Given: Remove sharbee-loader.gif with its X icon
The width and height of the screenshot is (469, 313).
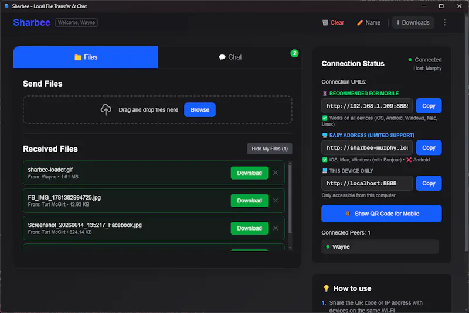Looking at the screenshot, I should [x=276, y=173].
